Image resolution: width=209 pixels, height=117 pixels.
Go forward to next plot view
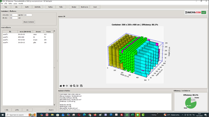(67, 86)
